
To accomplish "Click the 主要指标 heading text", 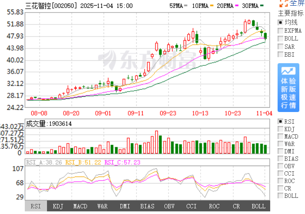I will tap(291, 13).
